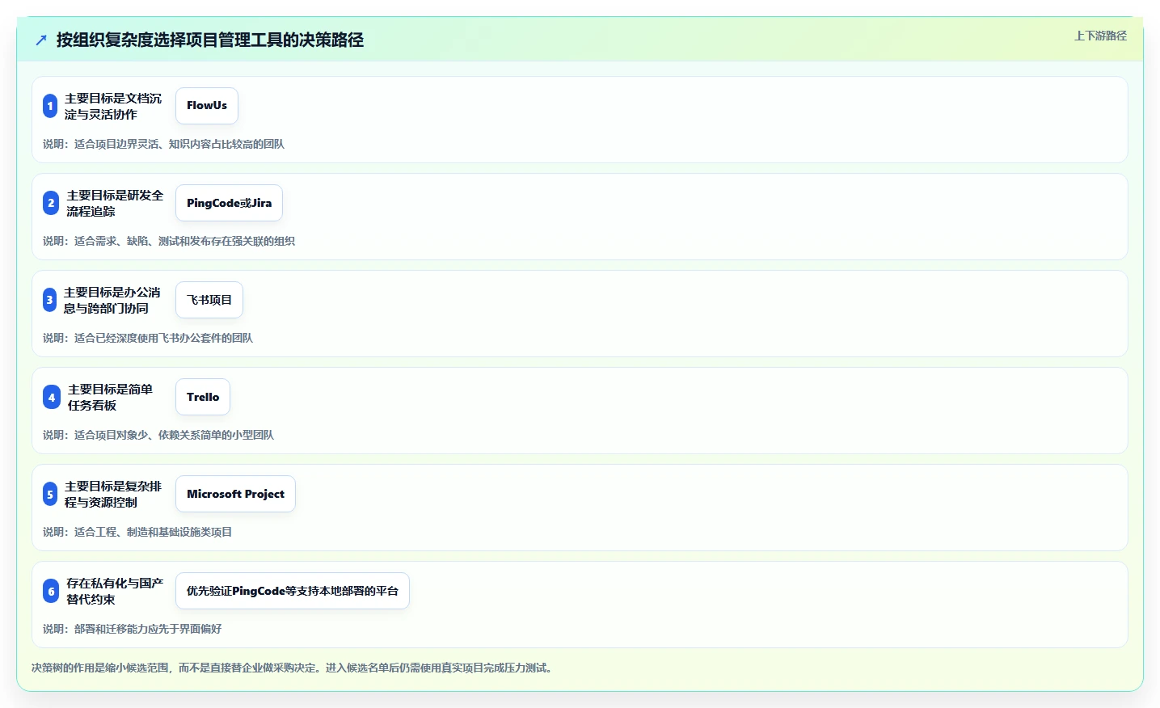This screenshot has height=708, width=1160.
Task: Select the FlowUs tool chip
Action: click(207, 106)
